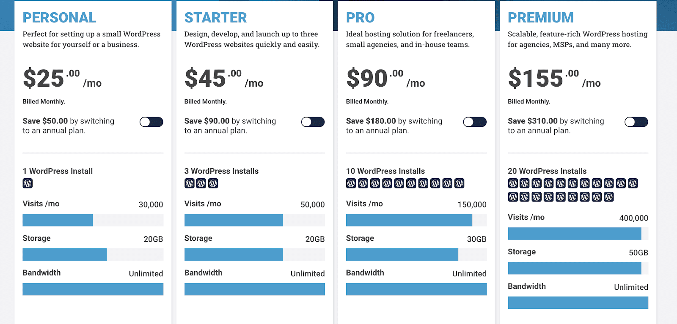
Task: Click the middle WordPress icon in Pro row
Action: coord(399,183)
